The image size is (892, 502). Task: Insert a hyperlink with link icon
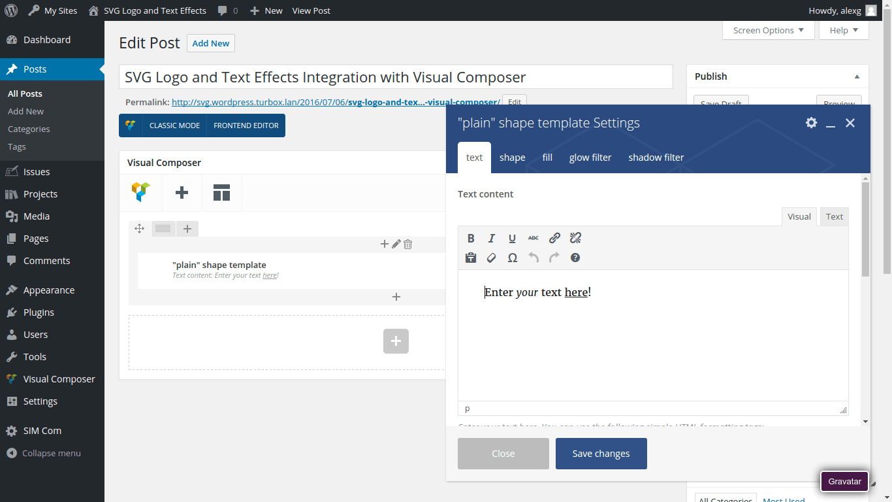pyautogui.click(x=554, y=239)
